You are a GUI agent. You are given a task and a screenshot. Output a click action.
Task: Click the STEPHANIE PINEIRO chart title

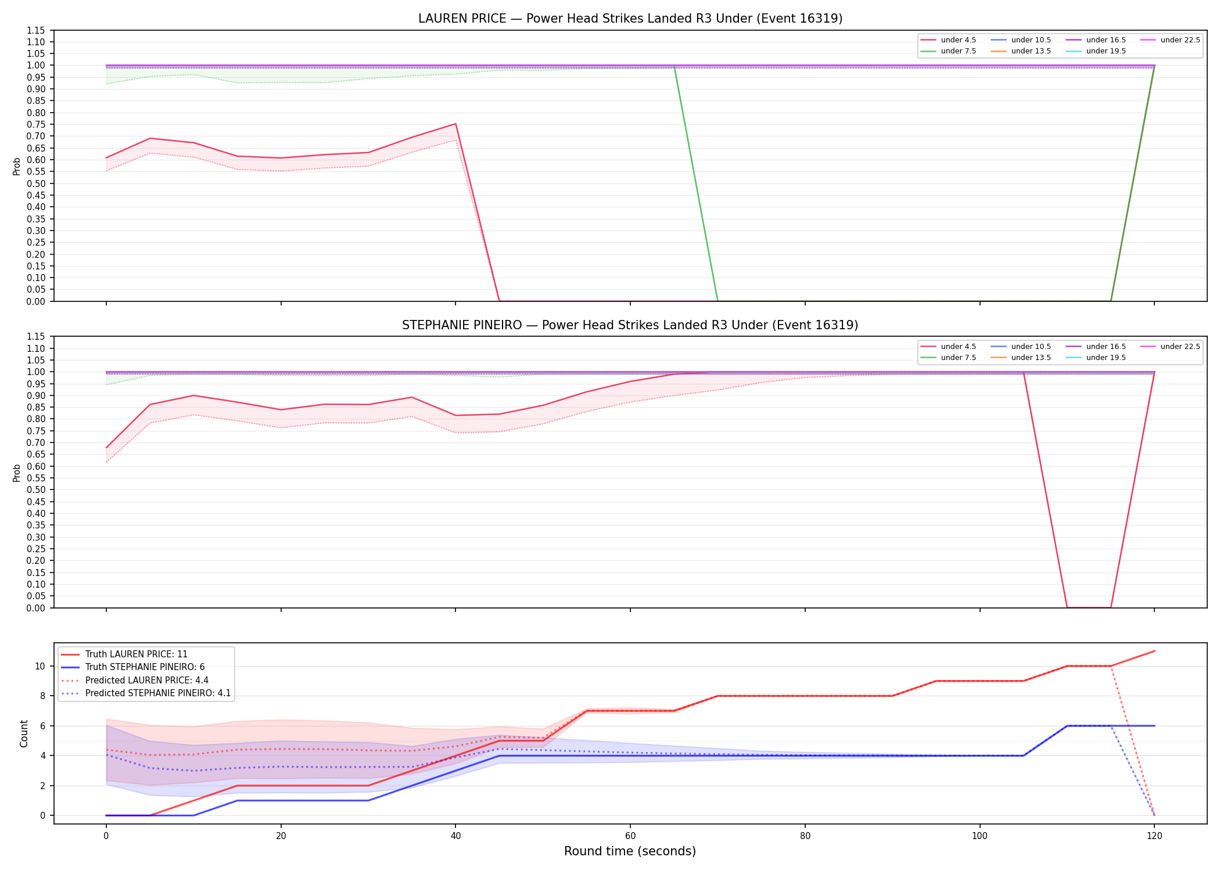click(x=630, y=325)
